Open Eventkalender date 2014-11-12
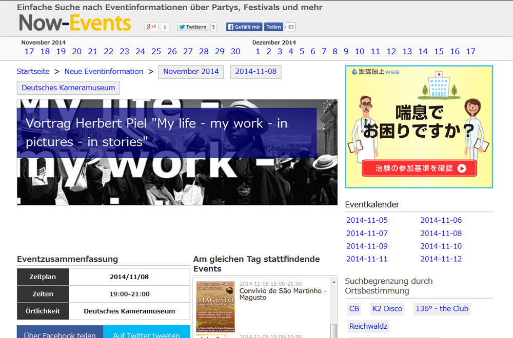The width and height of the screenshot is (513, 338). coord(441,259)
